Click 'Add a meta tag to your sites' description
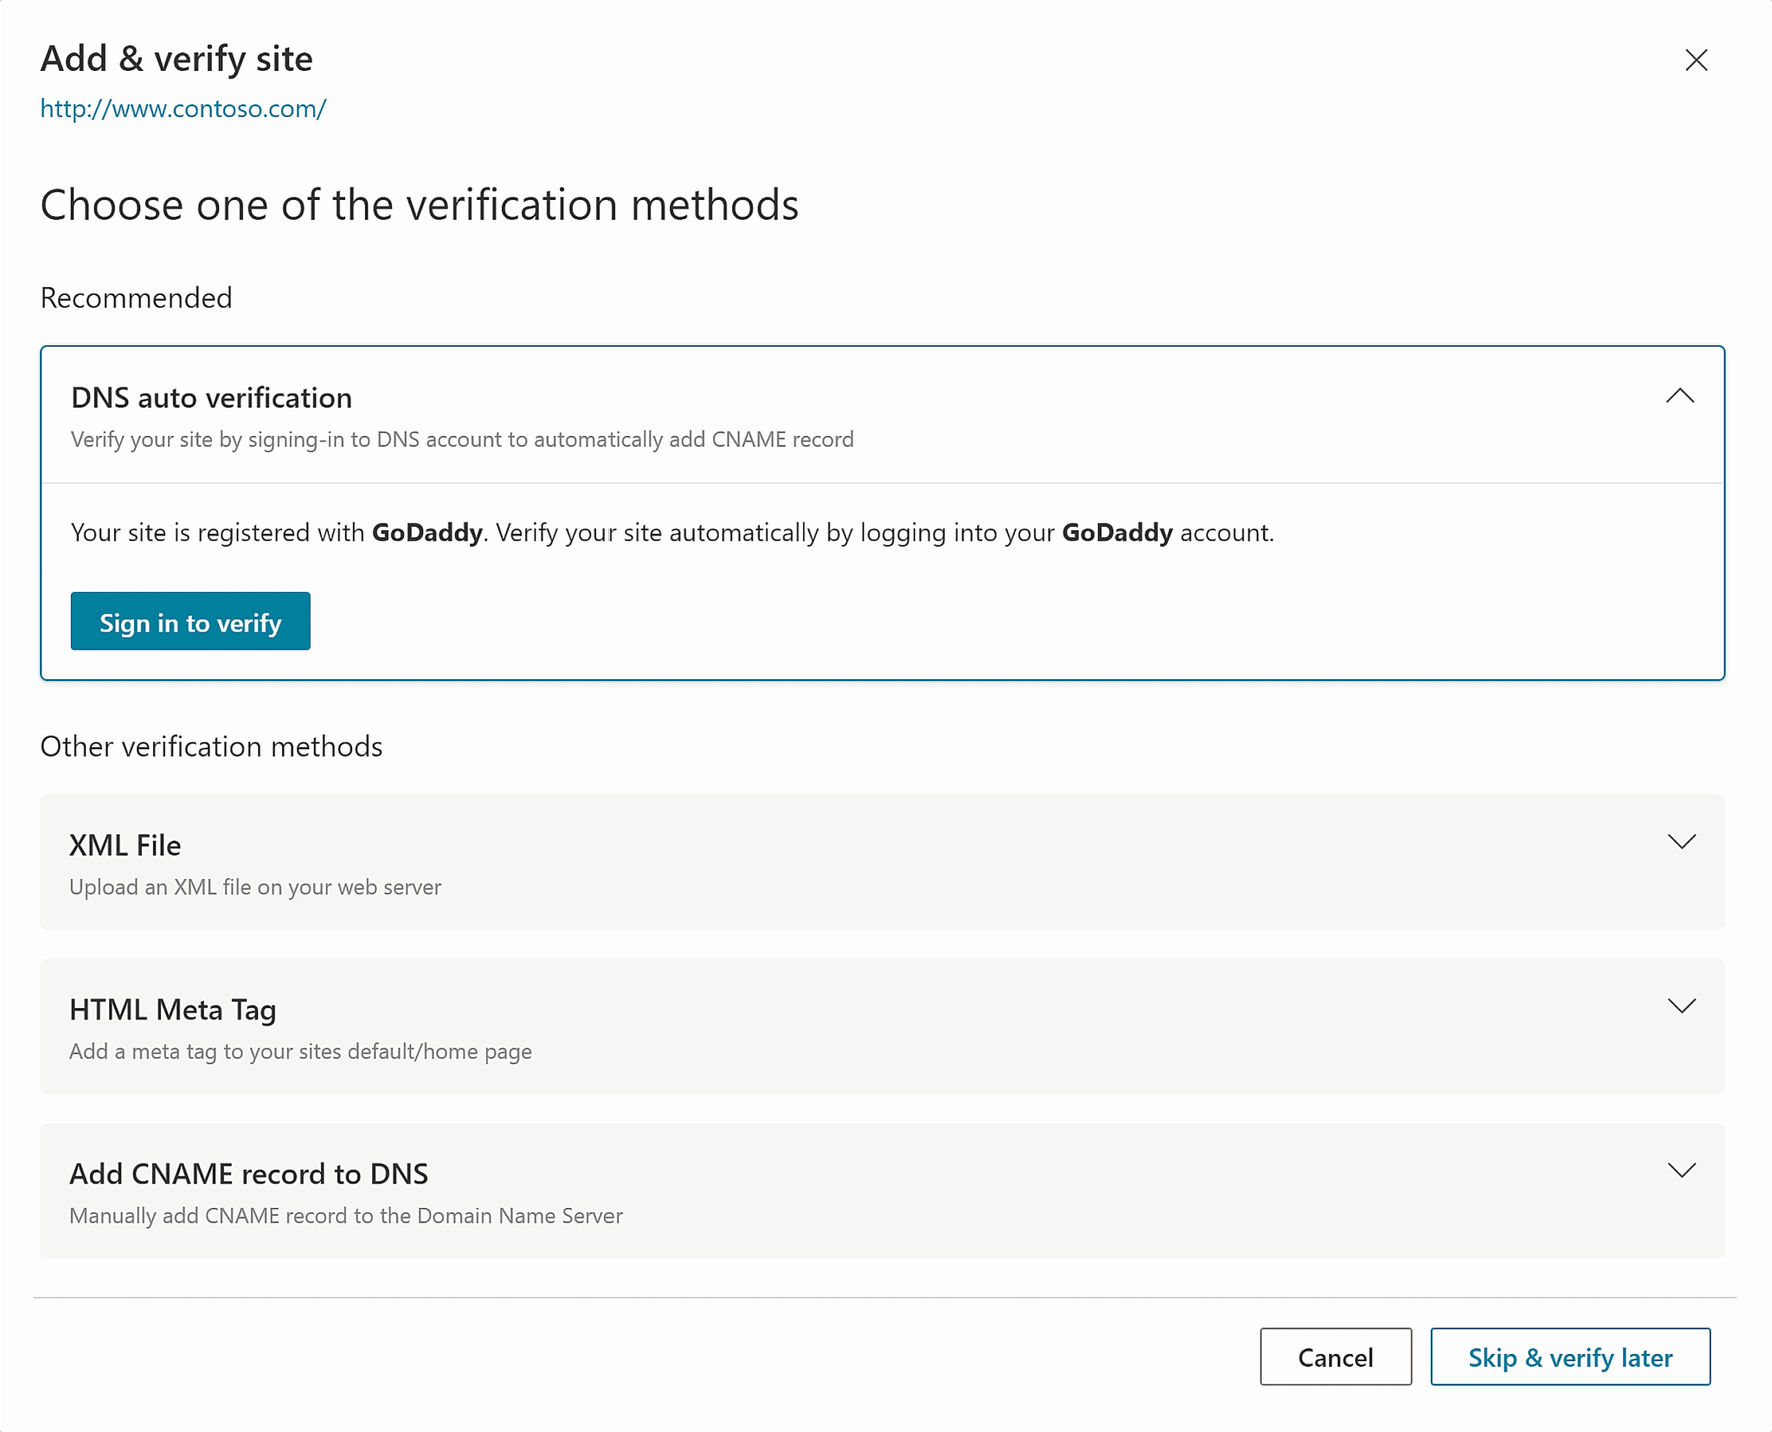 coord(300,1051)
